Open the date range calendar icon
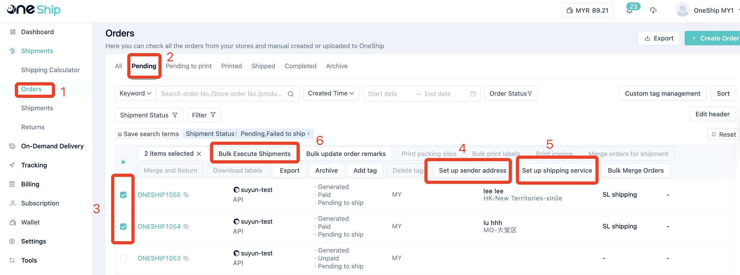 tap(473, 94)
